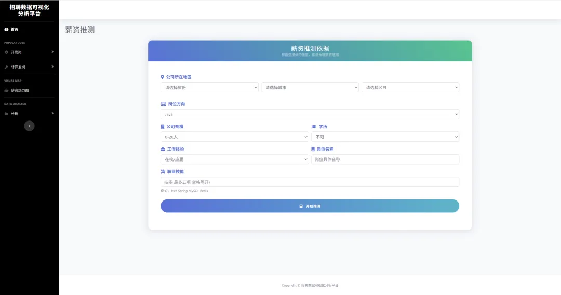
Task: Collapse the sidebar with the round arrow button
Action: click(x=29, y=126)
